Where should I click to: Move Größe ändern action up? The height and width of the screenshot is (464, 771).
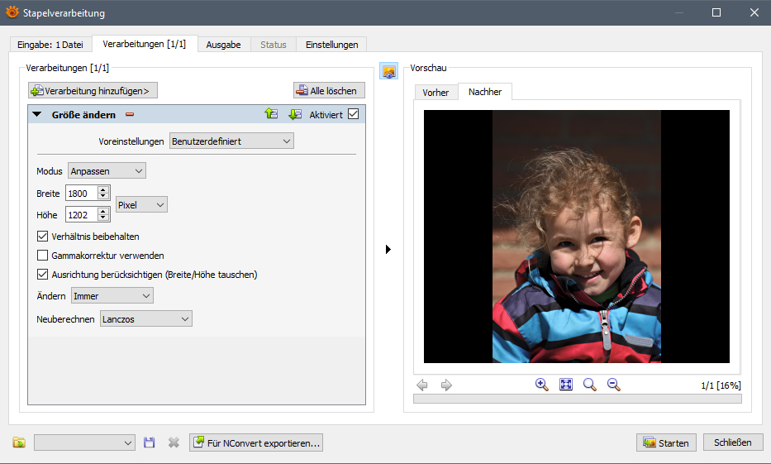[x=271, y=115]
